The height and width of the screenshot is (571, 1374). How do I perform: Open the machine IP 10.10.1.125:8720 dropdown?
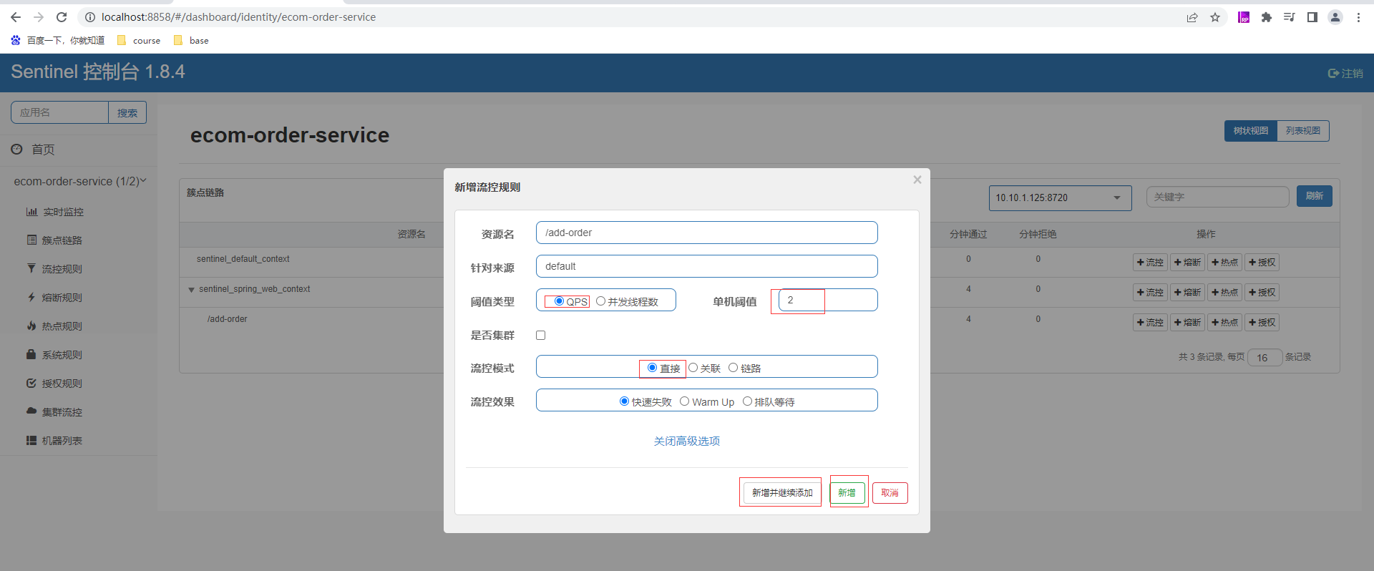(1060, 197)
